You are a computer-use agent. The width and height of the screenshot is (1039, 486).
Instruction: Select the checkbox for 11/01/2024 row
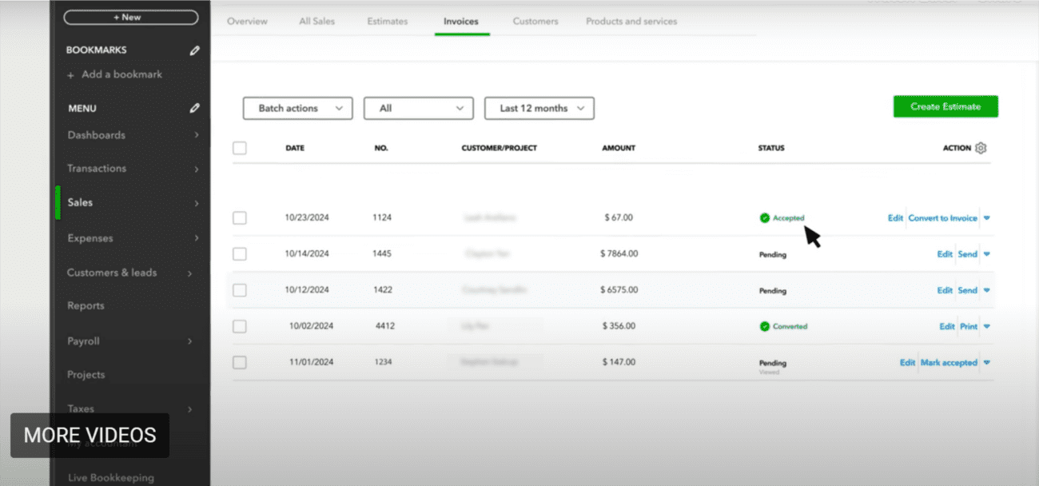click(240, 363)
